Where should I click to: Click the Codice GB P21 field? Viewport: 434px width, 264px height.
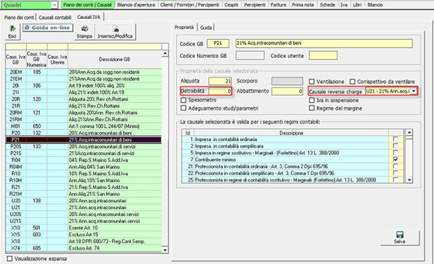pyautogui.click(x=218, y=43)
